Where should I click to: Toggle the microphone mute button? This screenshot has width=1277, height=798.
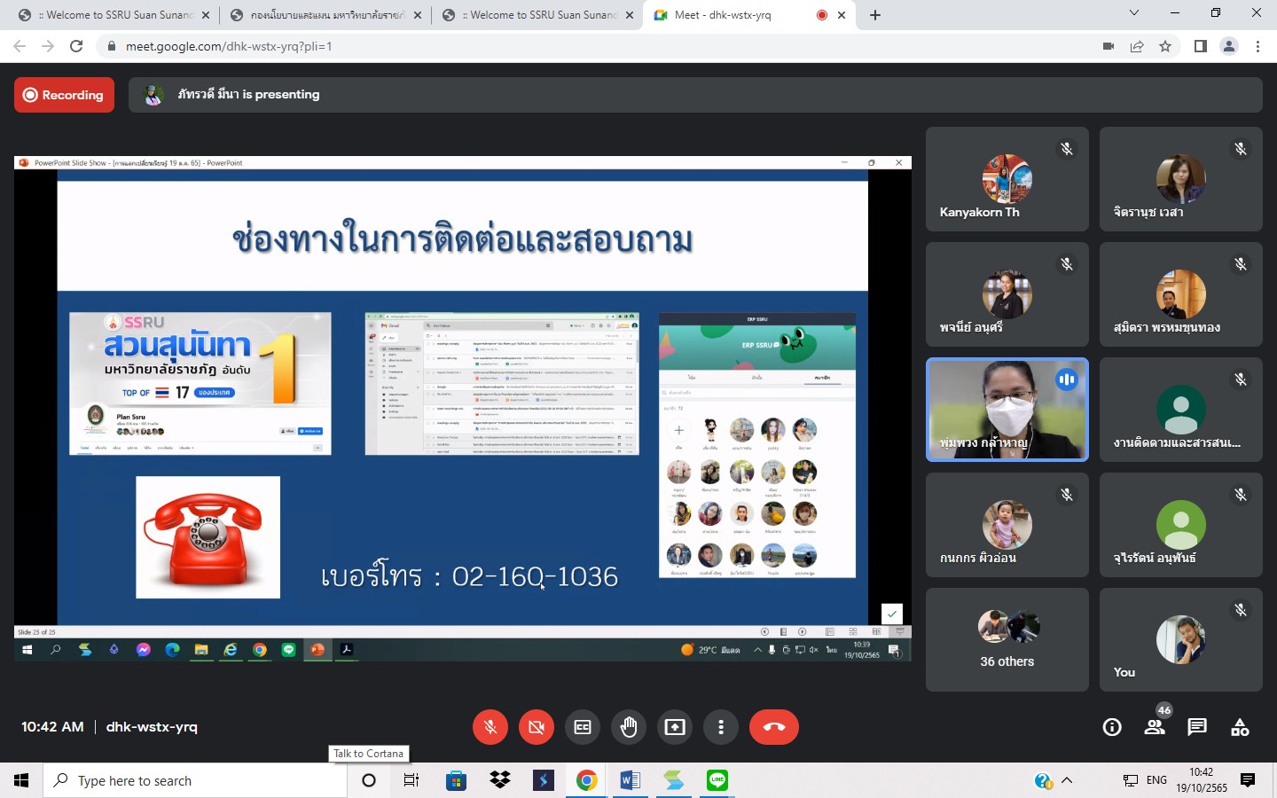(x=490, y=727)
